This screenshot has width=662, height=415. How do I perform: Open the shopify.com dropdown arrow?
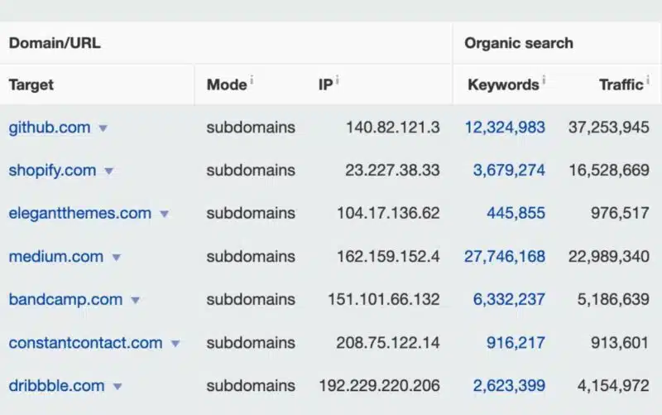click(x=109, y=171)
